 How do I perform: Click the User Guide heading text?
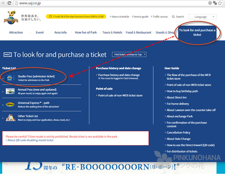pos(172,68)
